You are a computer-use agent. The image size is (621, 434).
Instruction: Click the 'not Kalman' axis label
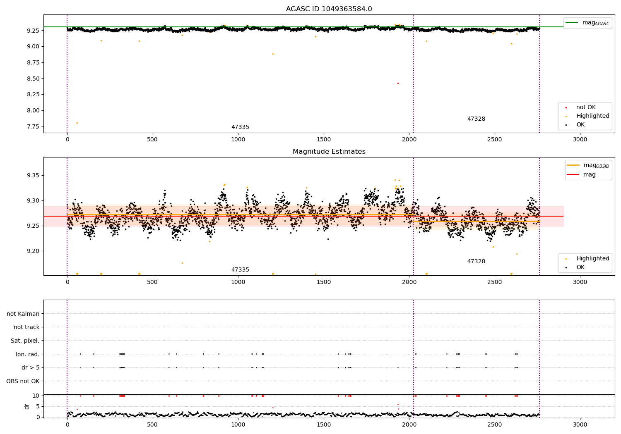tap(23, 314)
